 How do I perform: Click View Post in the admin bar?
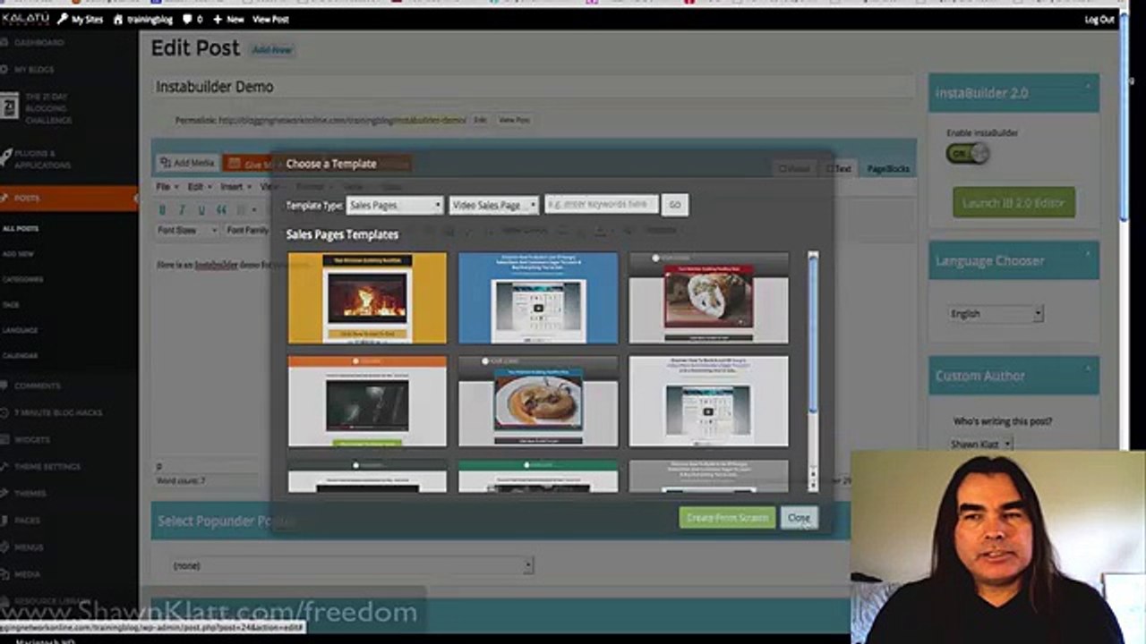[x=270, y=19]
